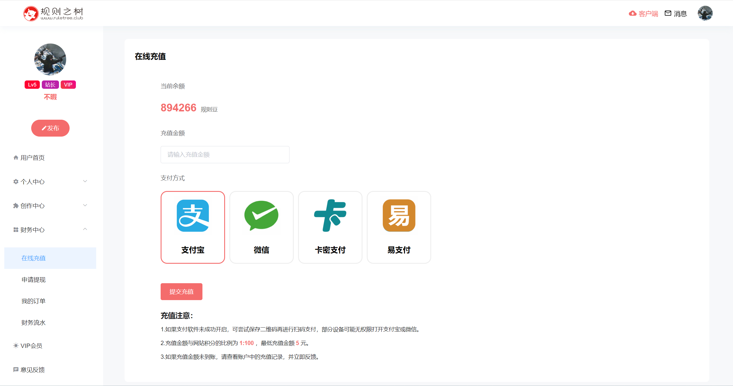Viewport: 733px width, 386px height.
Task: Select 支付宝 Alipay payment method
Action: pyautogui.click(x=193, y=227)
